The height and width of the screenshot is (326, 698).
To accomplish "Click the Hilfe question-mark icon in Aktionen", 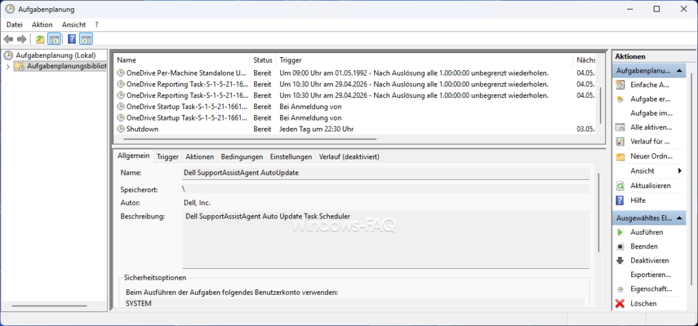I will pyautogui.click(x=620, y=200).
